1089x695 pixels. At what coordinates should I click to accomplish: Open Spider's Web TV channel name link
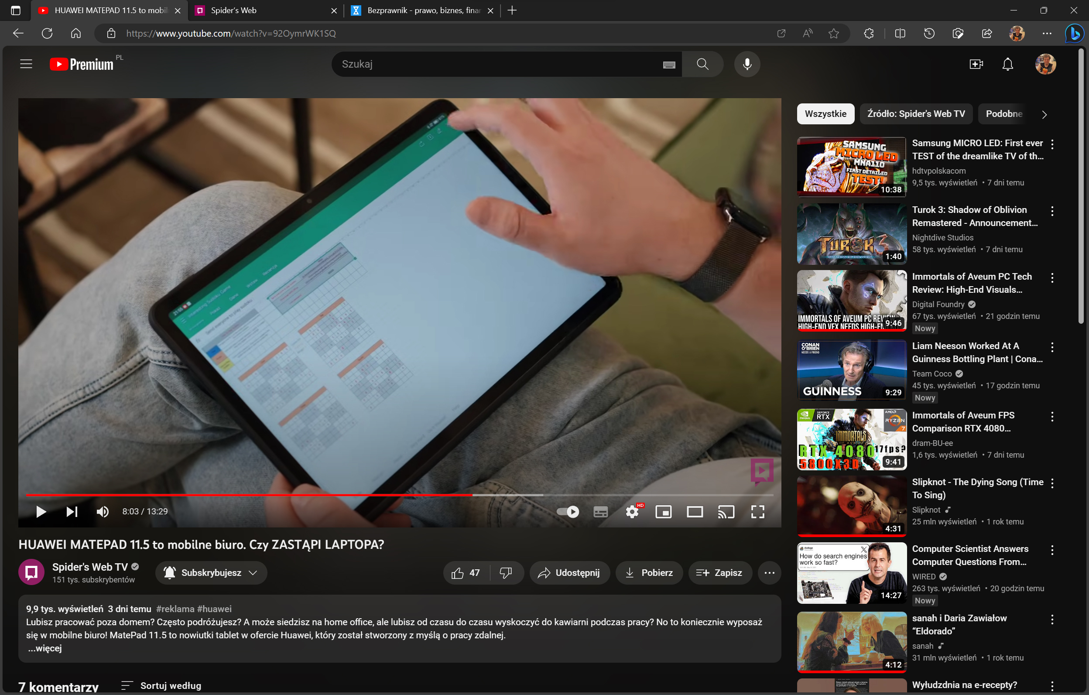(90, 567)
